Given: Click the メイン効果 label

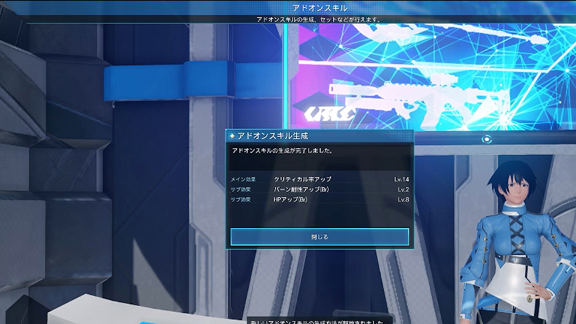Looking at the screenshot, I should [x=243, y=179].
